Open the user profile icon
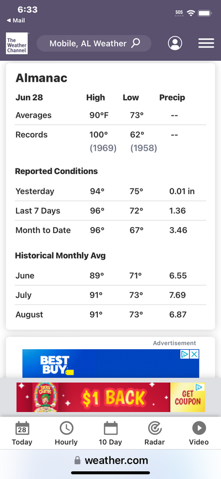This screenshot has height=479, width=221. (175, 44)
